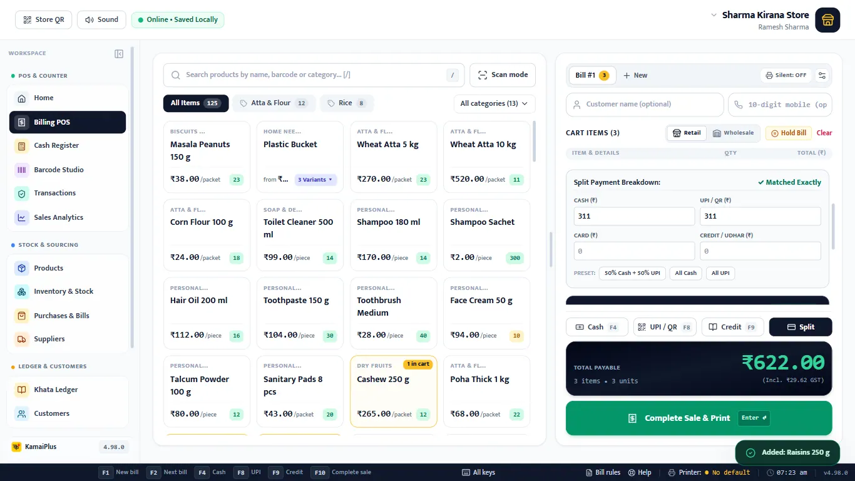Click the Home sidebar icon
This screenshot has width=855, height=481.
tap(22, 98)
